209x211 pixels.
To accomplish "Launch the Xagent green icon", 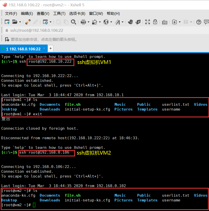I will [x=138, y=22].
